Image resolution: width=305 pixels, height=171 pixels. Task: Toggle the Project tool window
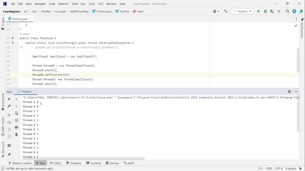click(x=3, y=23)
